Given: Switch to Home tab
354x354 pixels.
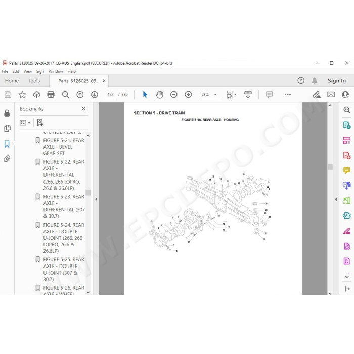Looking at the screenshot, I should [x=12, y=81].
